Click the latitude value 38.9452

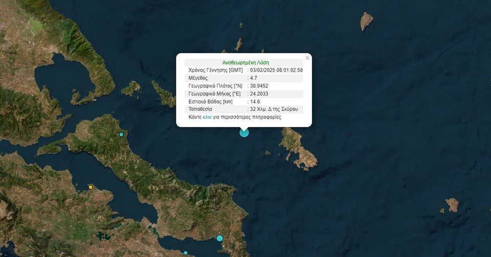tap(259, 86)
